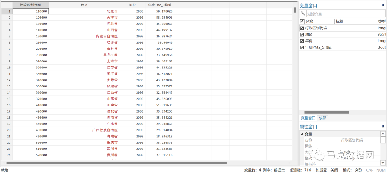Select the PM2.5 value 35.40049
The height and width of the screenshot is (172, 387).
160,42
